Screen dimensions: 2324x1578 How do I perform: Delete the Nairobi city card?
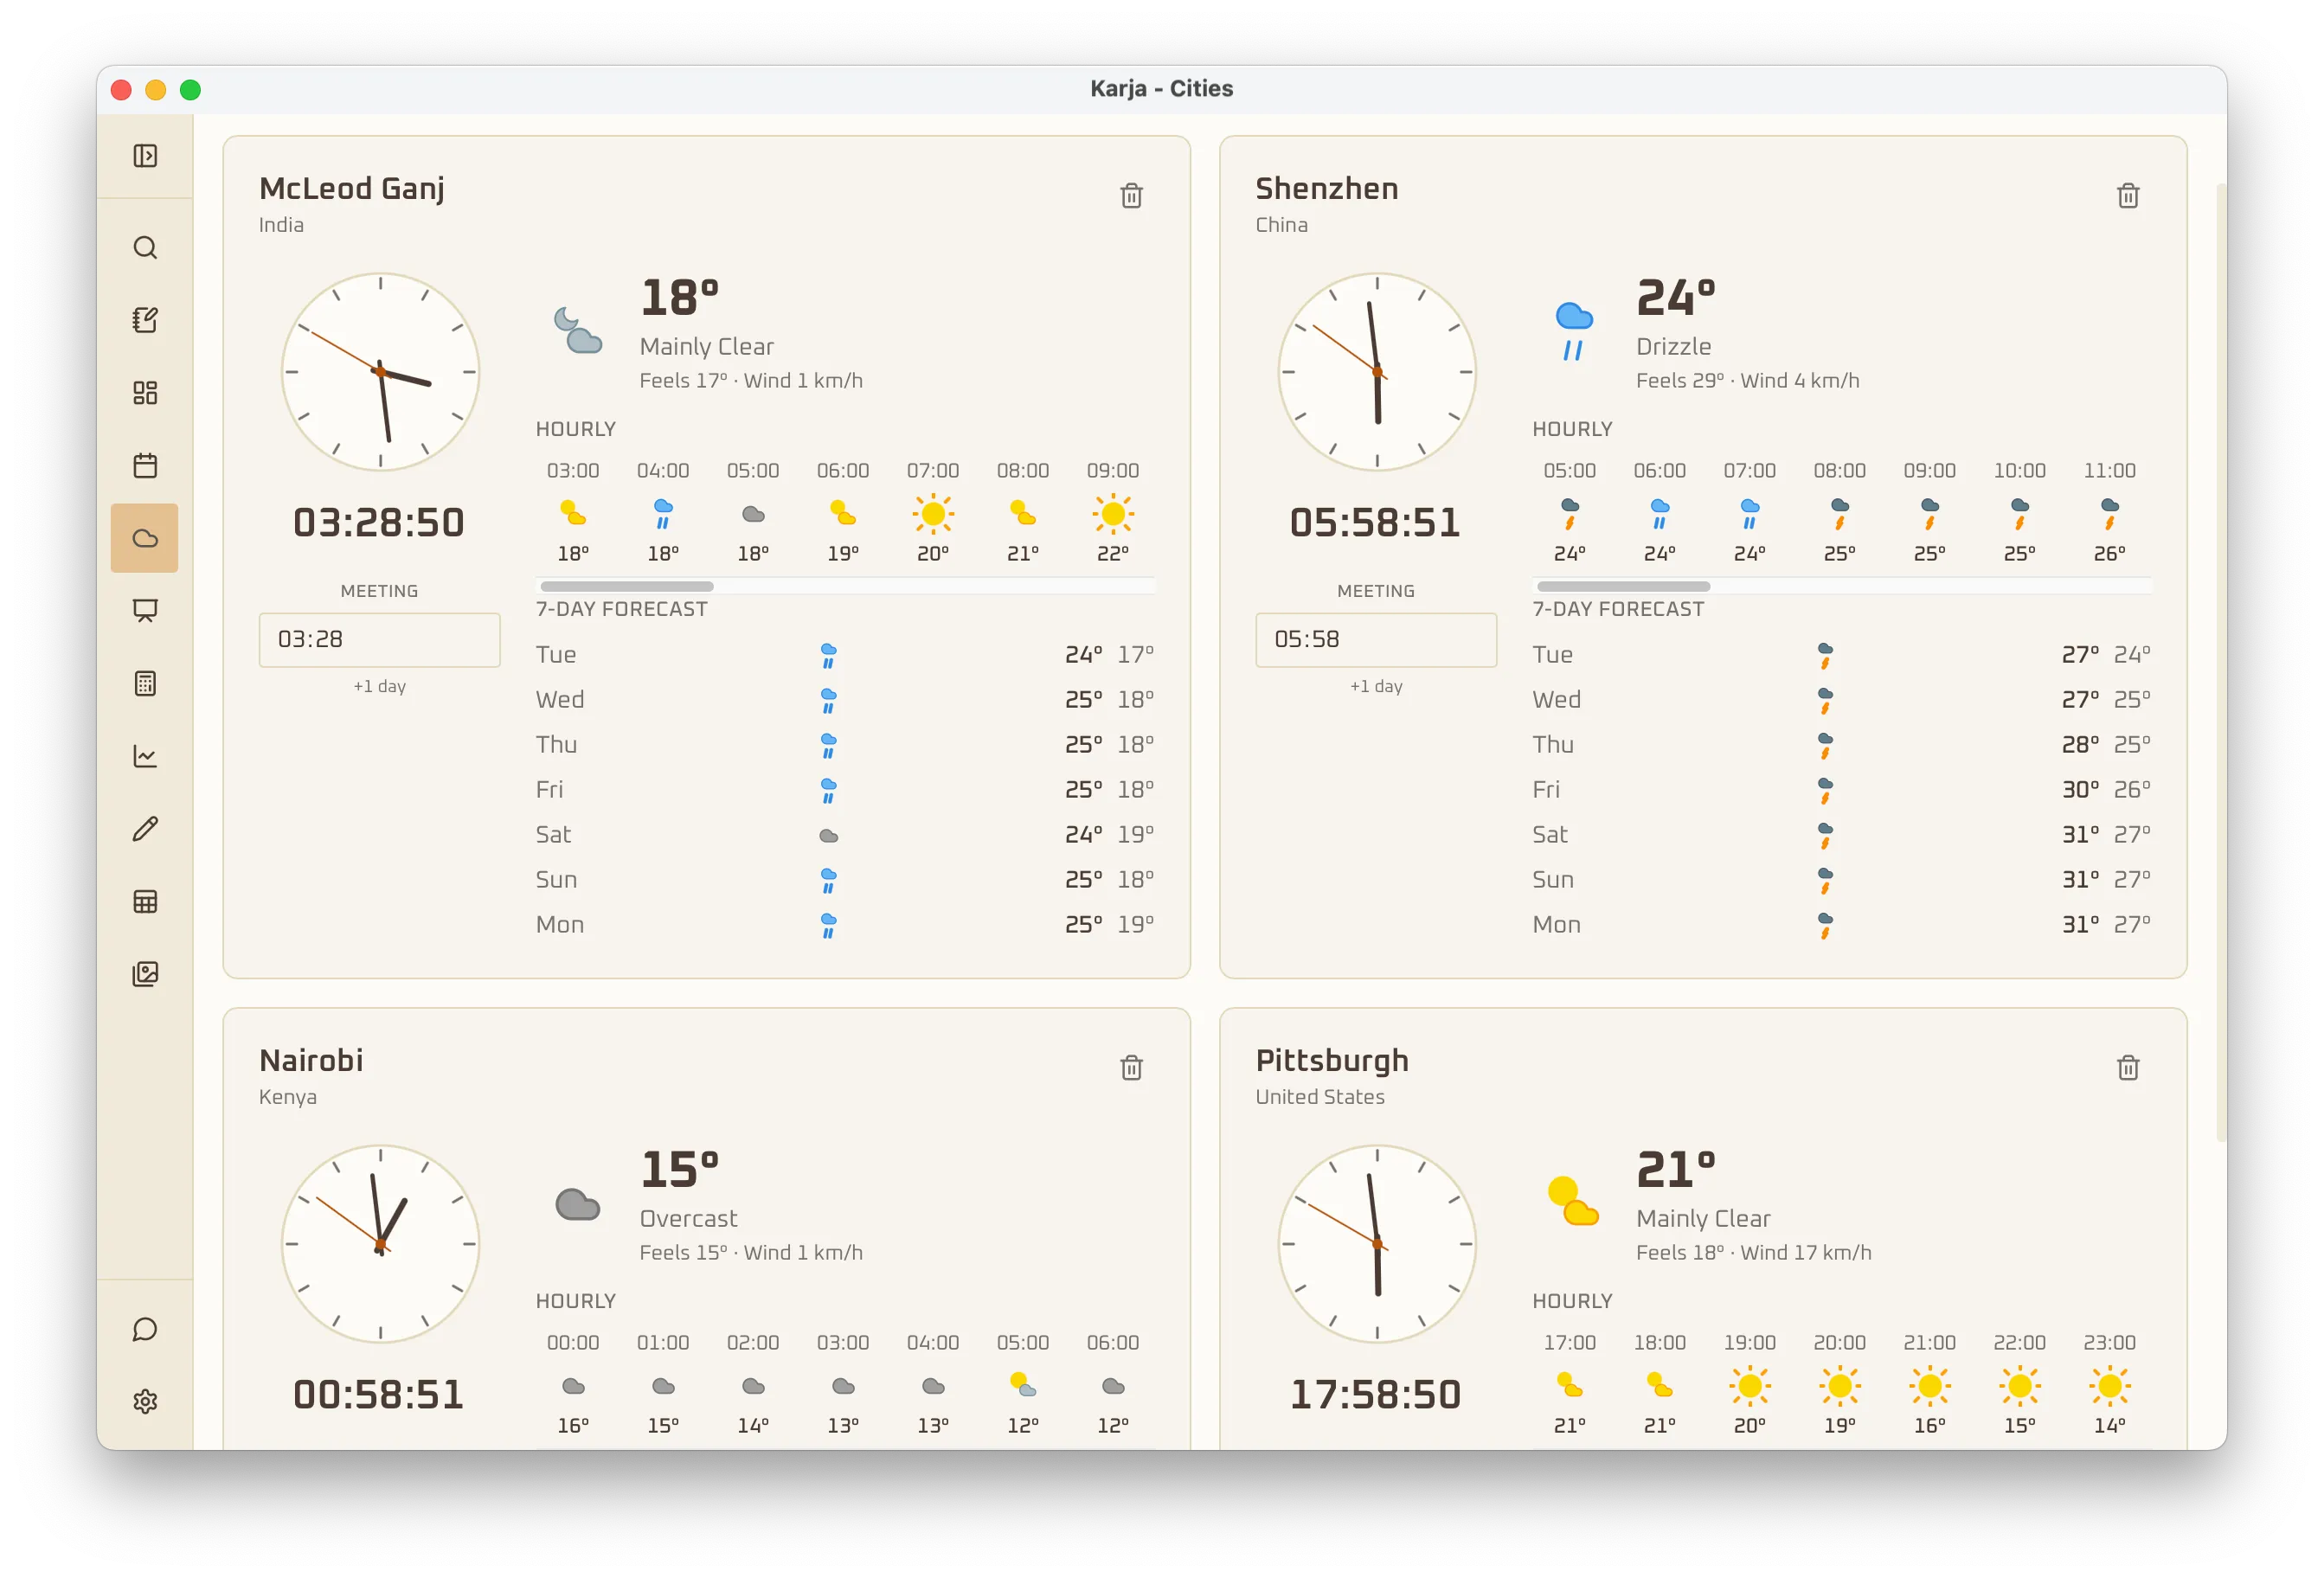tap(1131, 1068)
